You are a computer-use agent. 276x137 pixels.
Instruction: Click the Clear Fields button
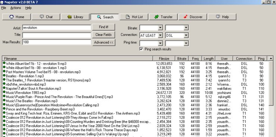(x=104, y=35)
